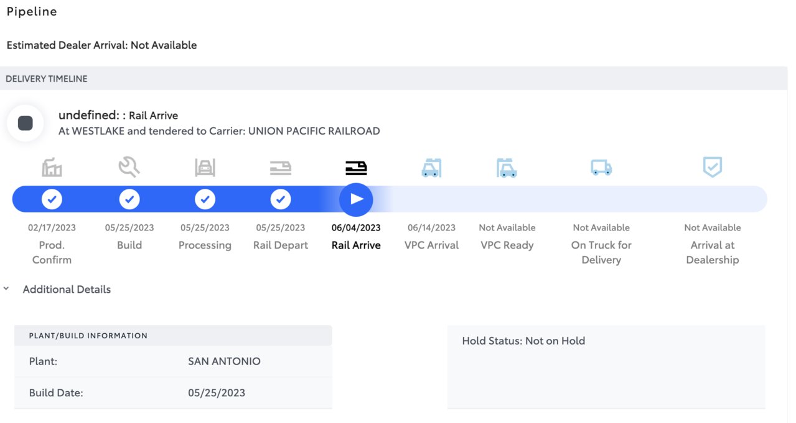Screen dimensions: 796x423
Task: Click the grey train icon above Rail Depart
Action: [x=281, y=168]
